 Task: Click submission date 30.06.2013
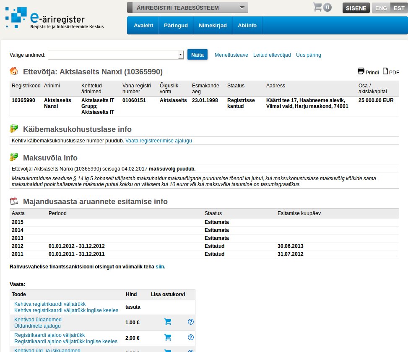point(291,246)
